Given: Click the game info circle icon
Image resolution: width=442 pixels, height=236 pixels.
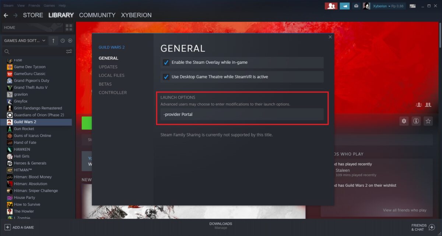Looking at the screenshot, I should point(416,121).
